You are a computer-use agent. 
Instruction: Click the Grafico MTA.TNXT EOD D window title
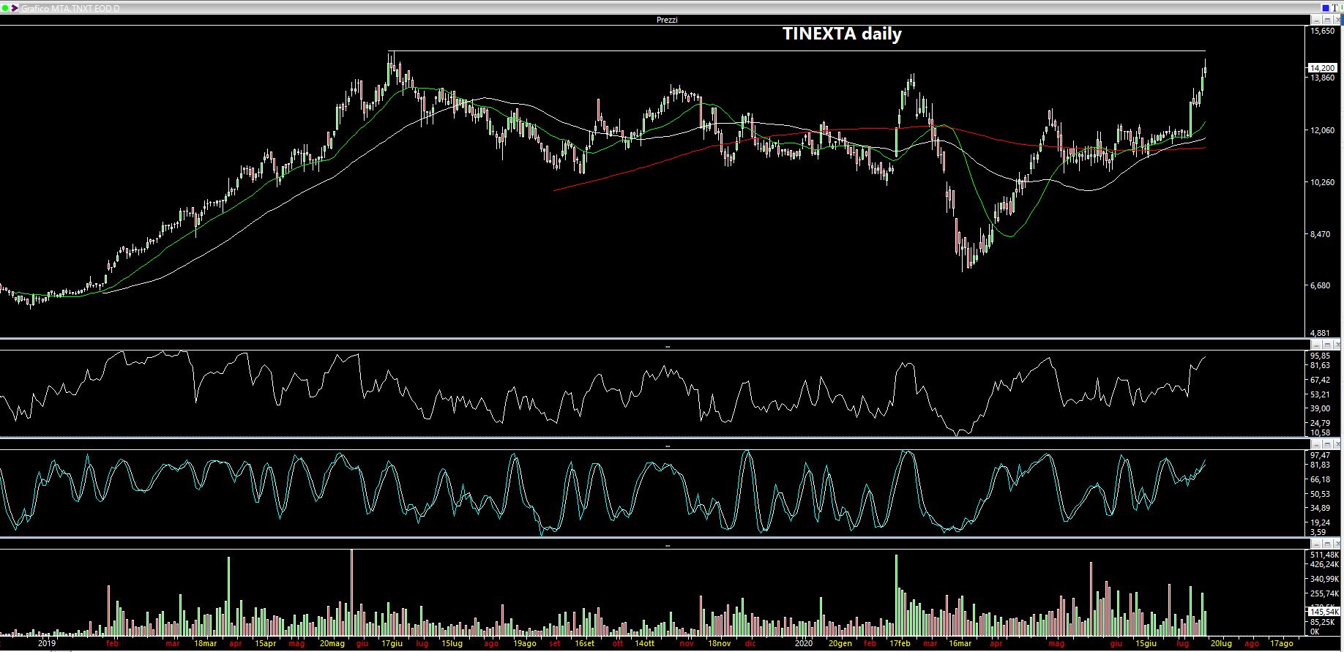tap(70, 8)
